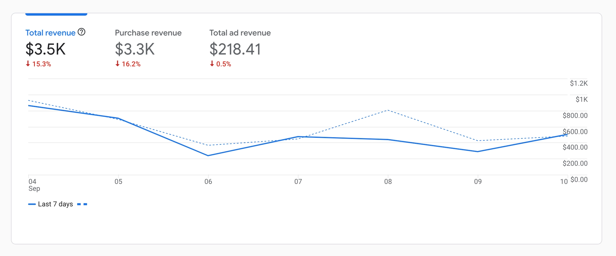
Task: Click the 07 date label on the axis
Action: 298,182
